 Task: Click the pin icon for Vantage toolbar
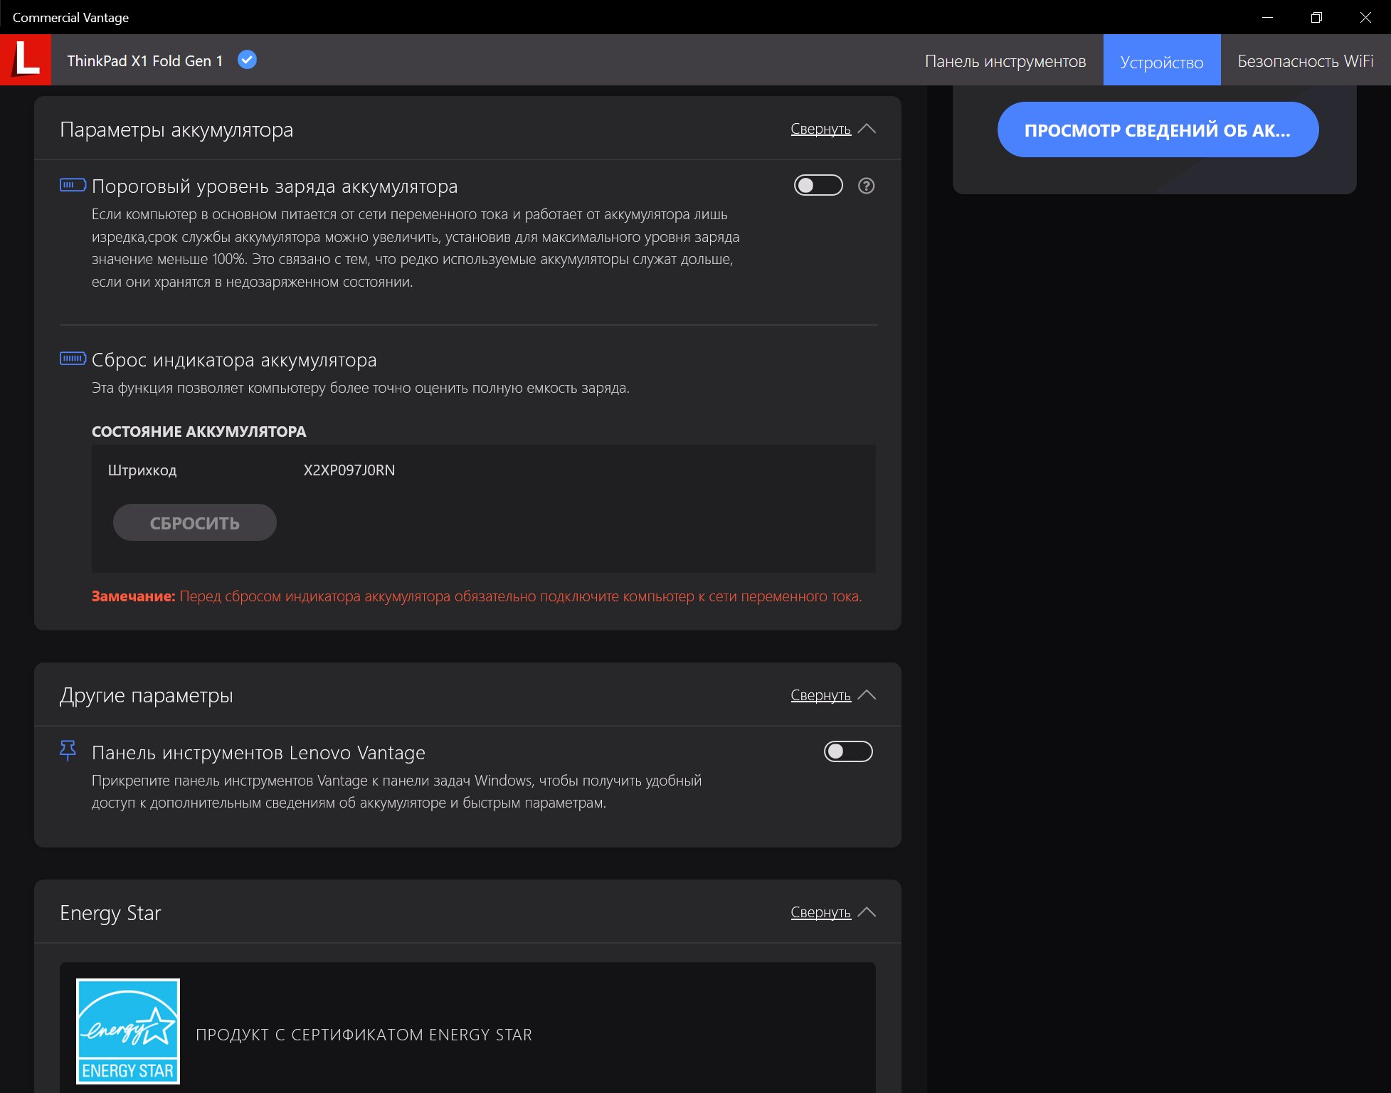[68, 750]
